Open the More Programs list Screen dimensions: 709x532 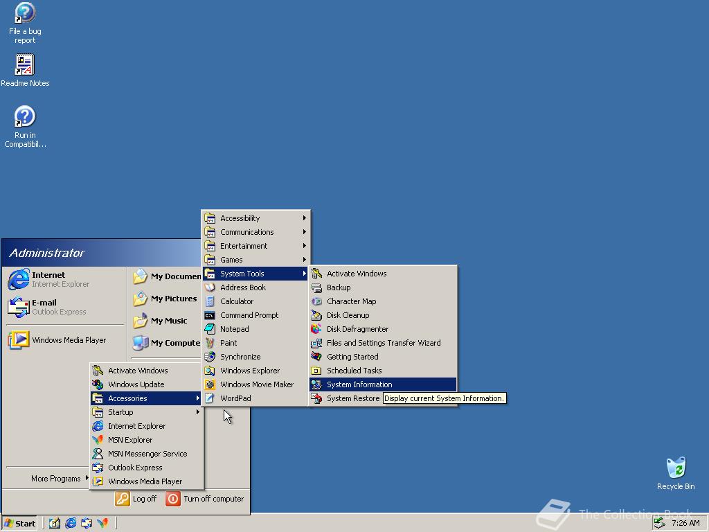(59, 479)
